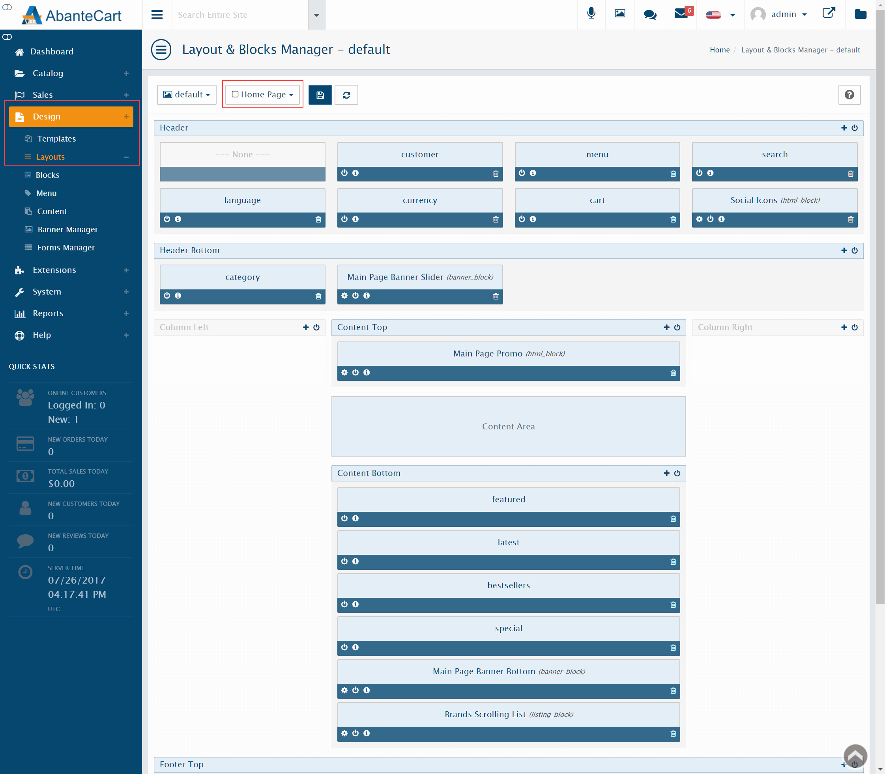Open the default template dropdown
885x774 pixels.
point(187,95)
